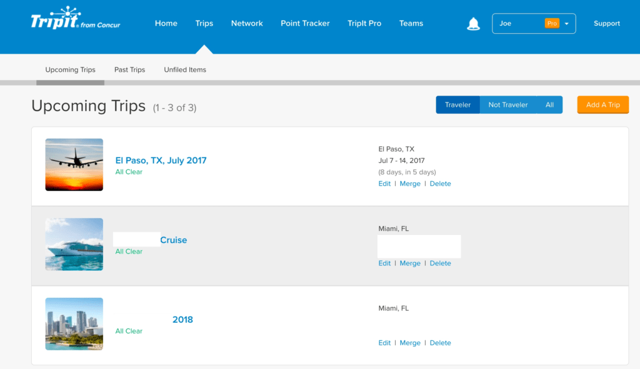Click the Jul 7 - 14, 2017 date text
640x369 pixels.
click(x=401, y=160)
